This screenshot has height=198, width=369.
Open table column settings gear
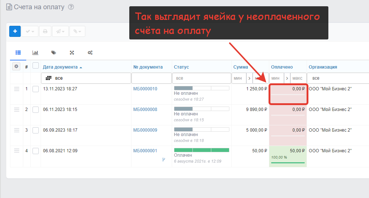[16, 66]
